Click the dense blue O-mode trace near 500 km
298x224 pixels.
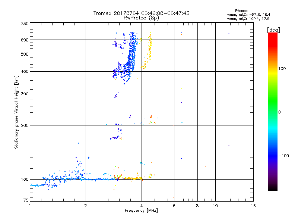point(133,54)
